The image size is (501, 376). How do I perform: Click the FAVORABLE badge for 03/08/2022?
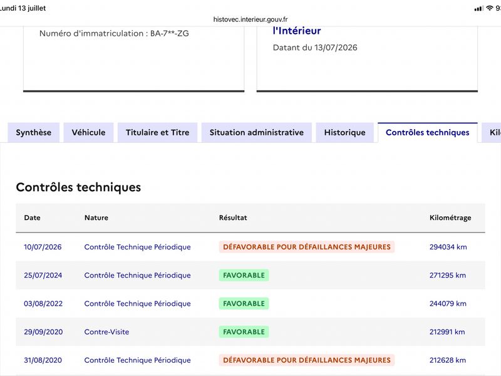pyautogui.click(x=244, y=303)
